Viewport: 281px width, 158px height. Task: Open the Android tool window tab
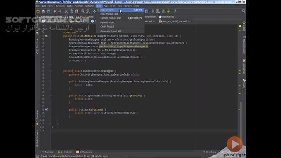[64, 152]
